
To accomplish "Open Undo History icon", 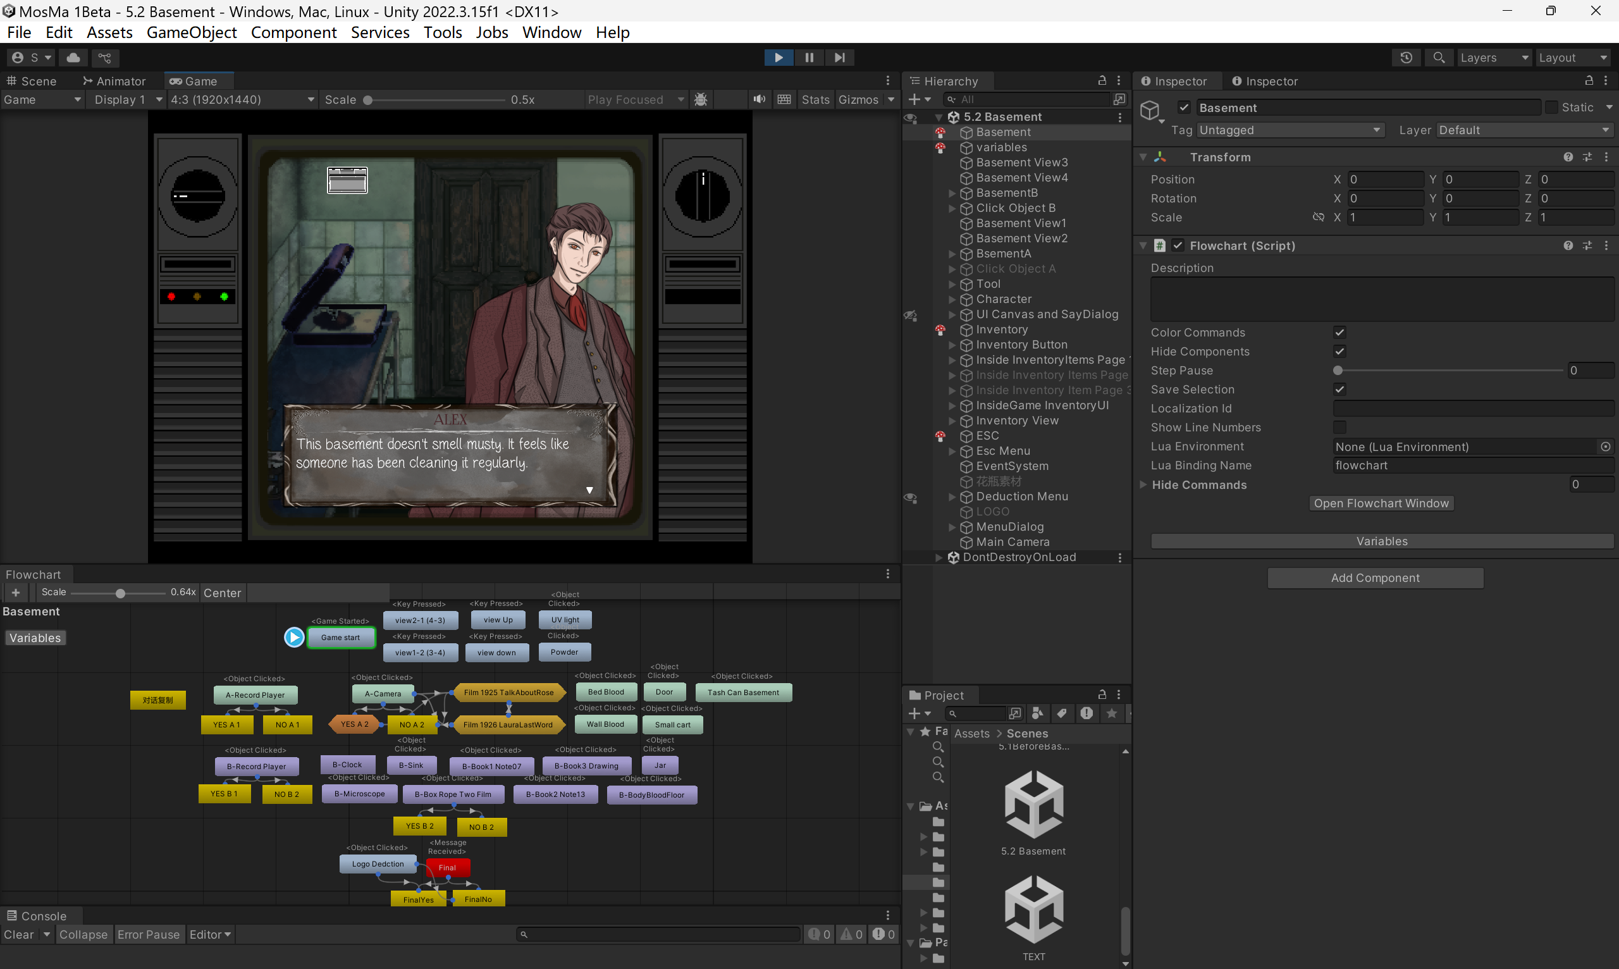I will click(x=1406, y=58).
